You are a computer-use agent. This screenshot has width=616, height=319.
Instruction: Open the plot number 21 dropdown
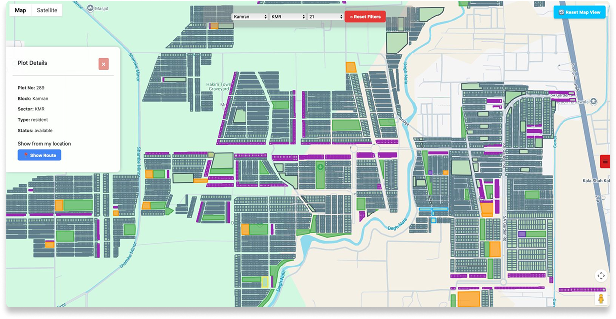tap(325, 17)
